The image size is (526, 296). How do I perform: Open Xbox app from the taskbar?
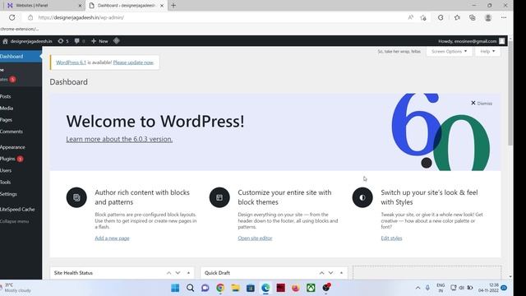pos(311,288)
